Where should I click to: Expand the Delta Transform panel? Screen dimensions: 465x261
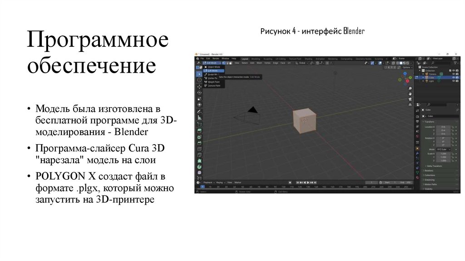pyautogui.click(x=433, y=166)
